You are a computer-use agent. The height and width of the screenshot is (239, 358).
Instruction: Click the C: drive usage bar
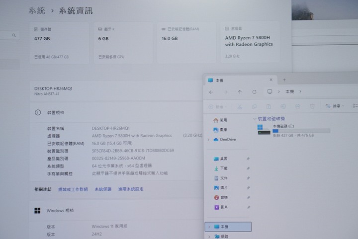[301, 131]
